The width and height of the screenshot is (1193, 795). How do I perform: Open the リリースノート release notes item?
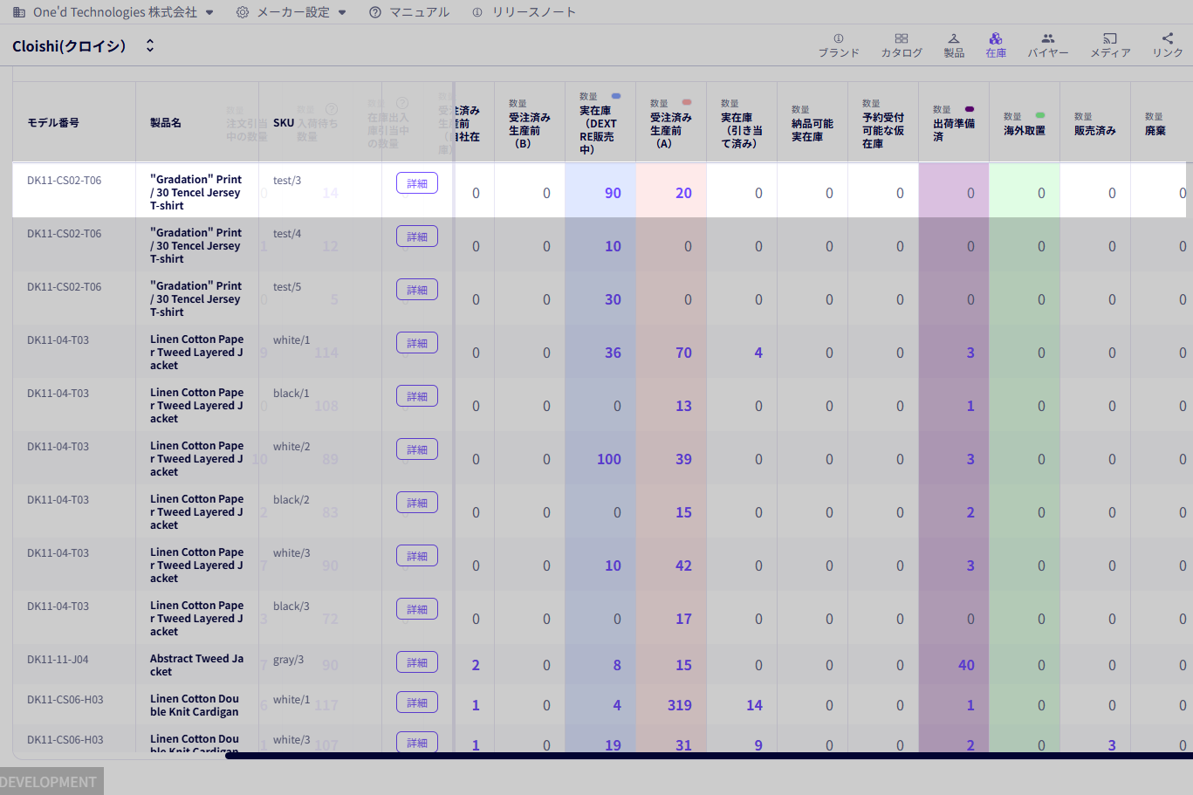524,12
